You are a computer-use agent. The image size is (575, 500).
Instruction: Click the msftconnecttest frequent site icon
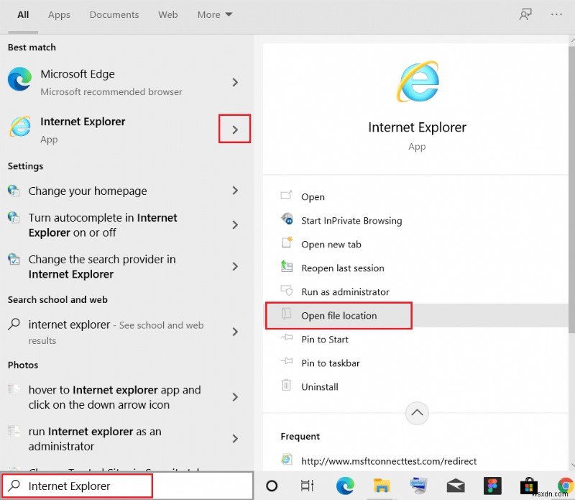(286, 460)
